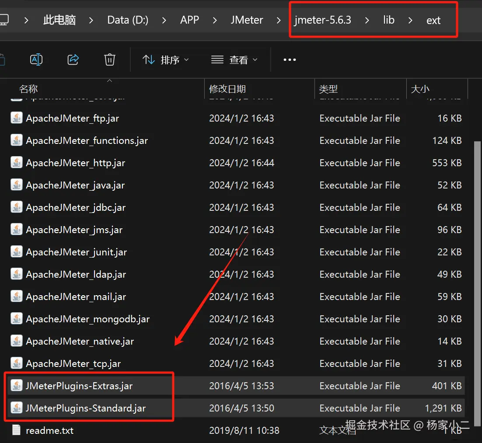Select file name ApacheJMeter_http.jar

pyautogui.click(x=75, y=163)
